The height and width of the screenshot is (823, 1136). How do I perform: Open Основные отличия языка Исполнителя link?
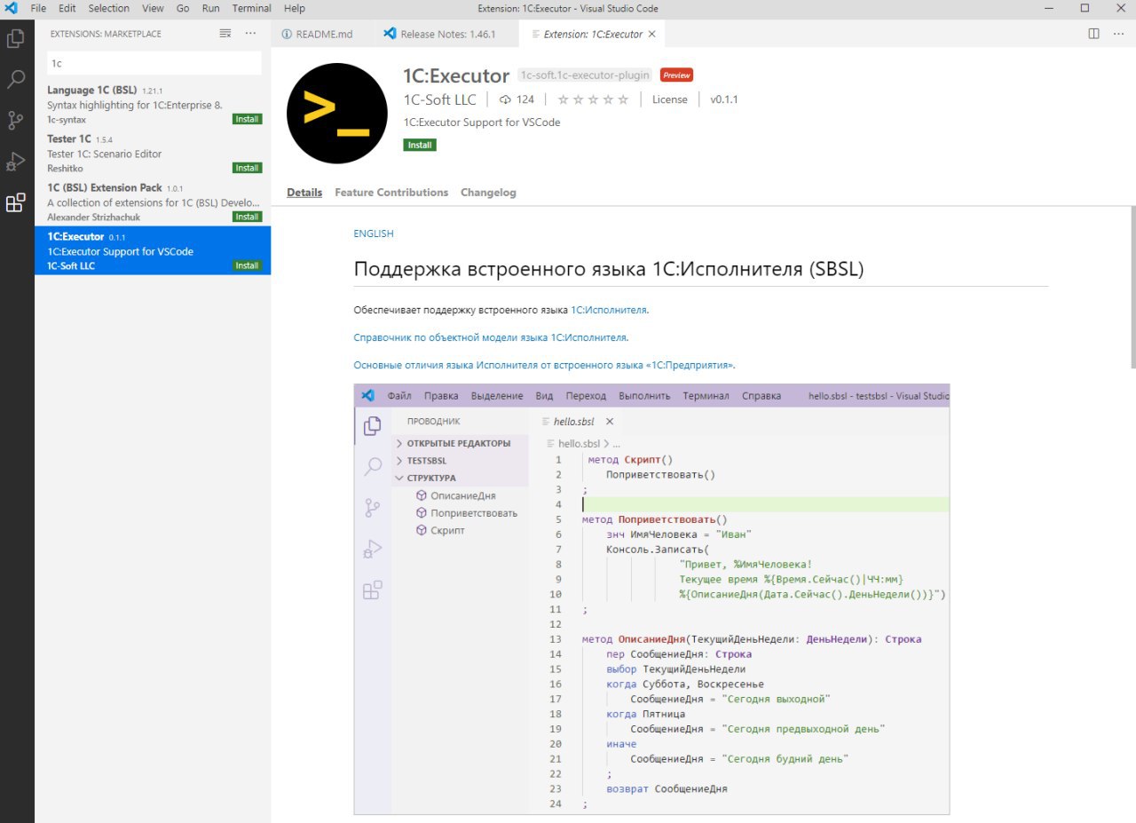[x=544, y=365]
